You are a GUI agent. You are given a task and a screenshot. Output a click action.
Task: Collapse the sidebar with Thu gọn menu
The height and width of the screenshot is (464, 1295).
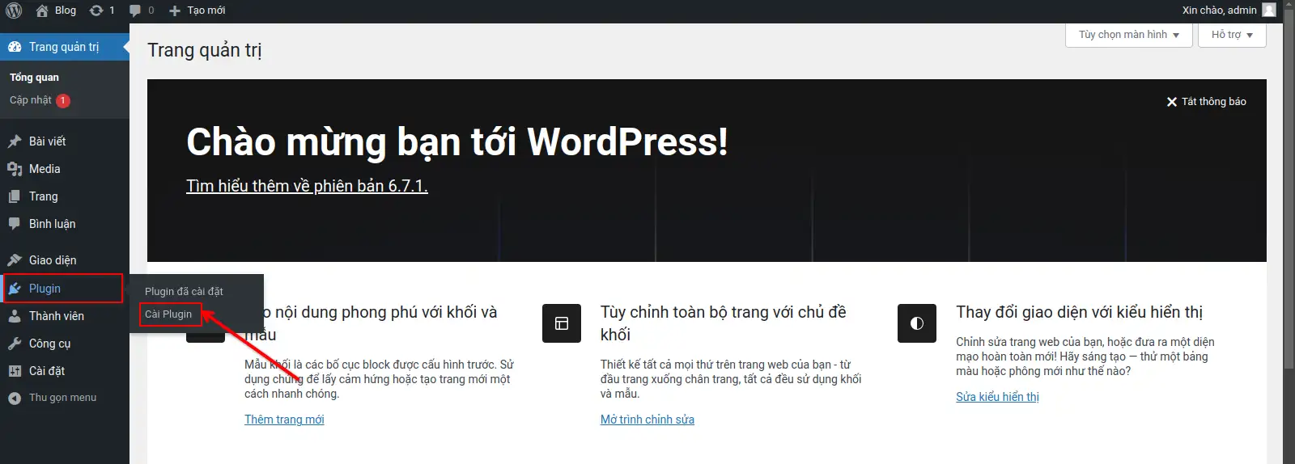(53, 398)
